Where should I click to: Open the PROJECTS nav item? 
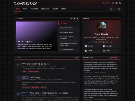[x=34, y=9]
